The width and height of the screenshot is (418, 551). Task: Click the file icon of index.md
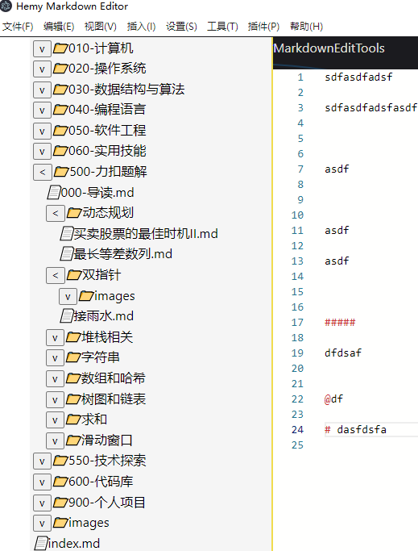click(41, 543)
